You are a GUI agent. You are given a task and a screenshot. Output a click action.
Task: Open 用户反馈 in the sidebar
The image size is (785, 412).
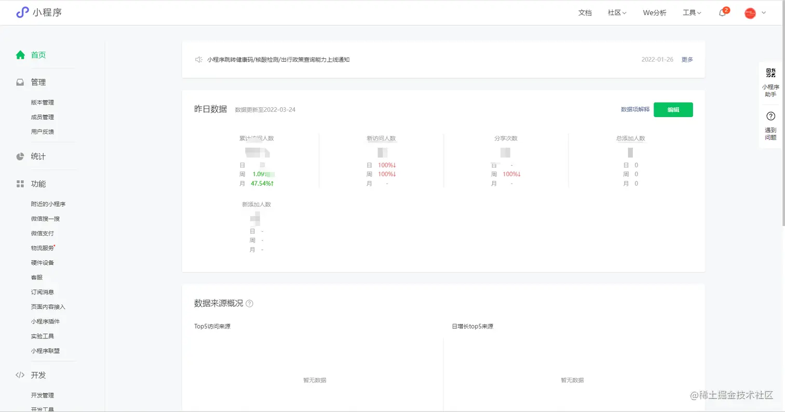[x=43, y=132]
